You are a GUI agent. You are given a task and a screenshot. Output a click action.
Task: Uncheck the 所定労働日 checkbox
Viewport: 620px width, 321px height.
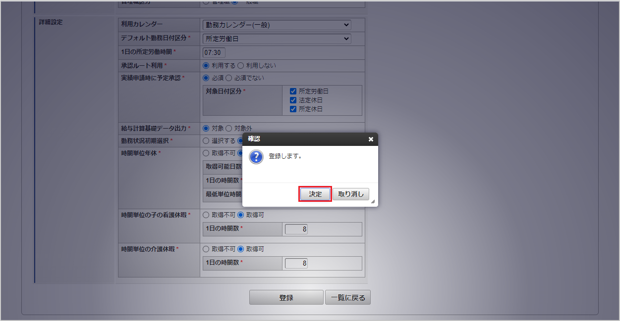(293, 92)
